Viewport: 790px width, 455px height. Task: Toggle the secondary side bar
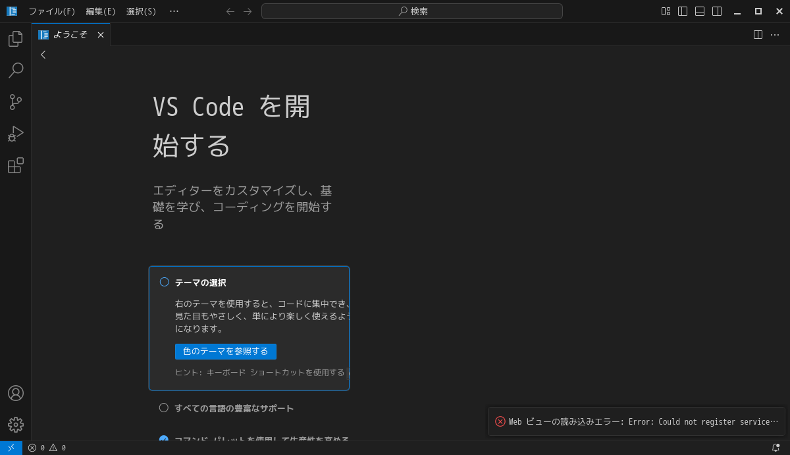717,11
